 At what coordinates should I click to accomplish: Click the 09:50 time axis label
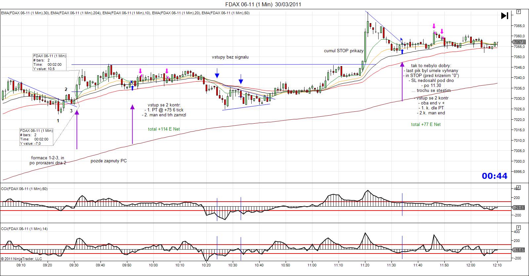[x=127, y=265]
